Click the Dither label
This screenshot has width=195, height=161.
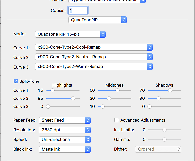click(121, 149)
